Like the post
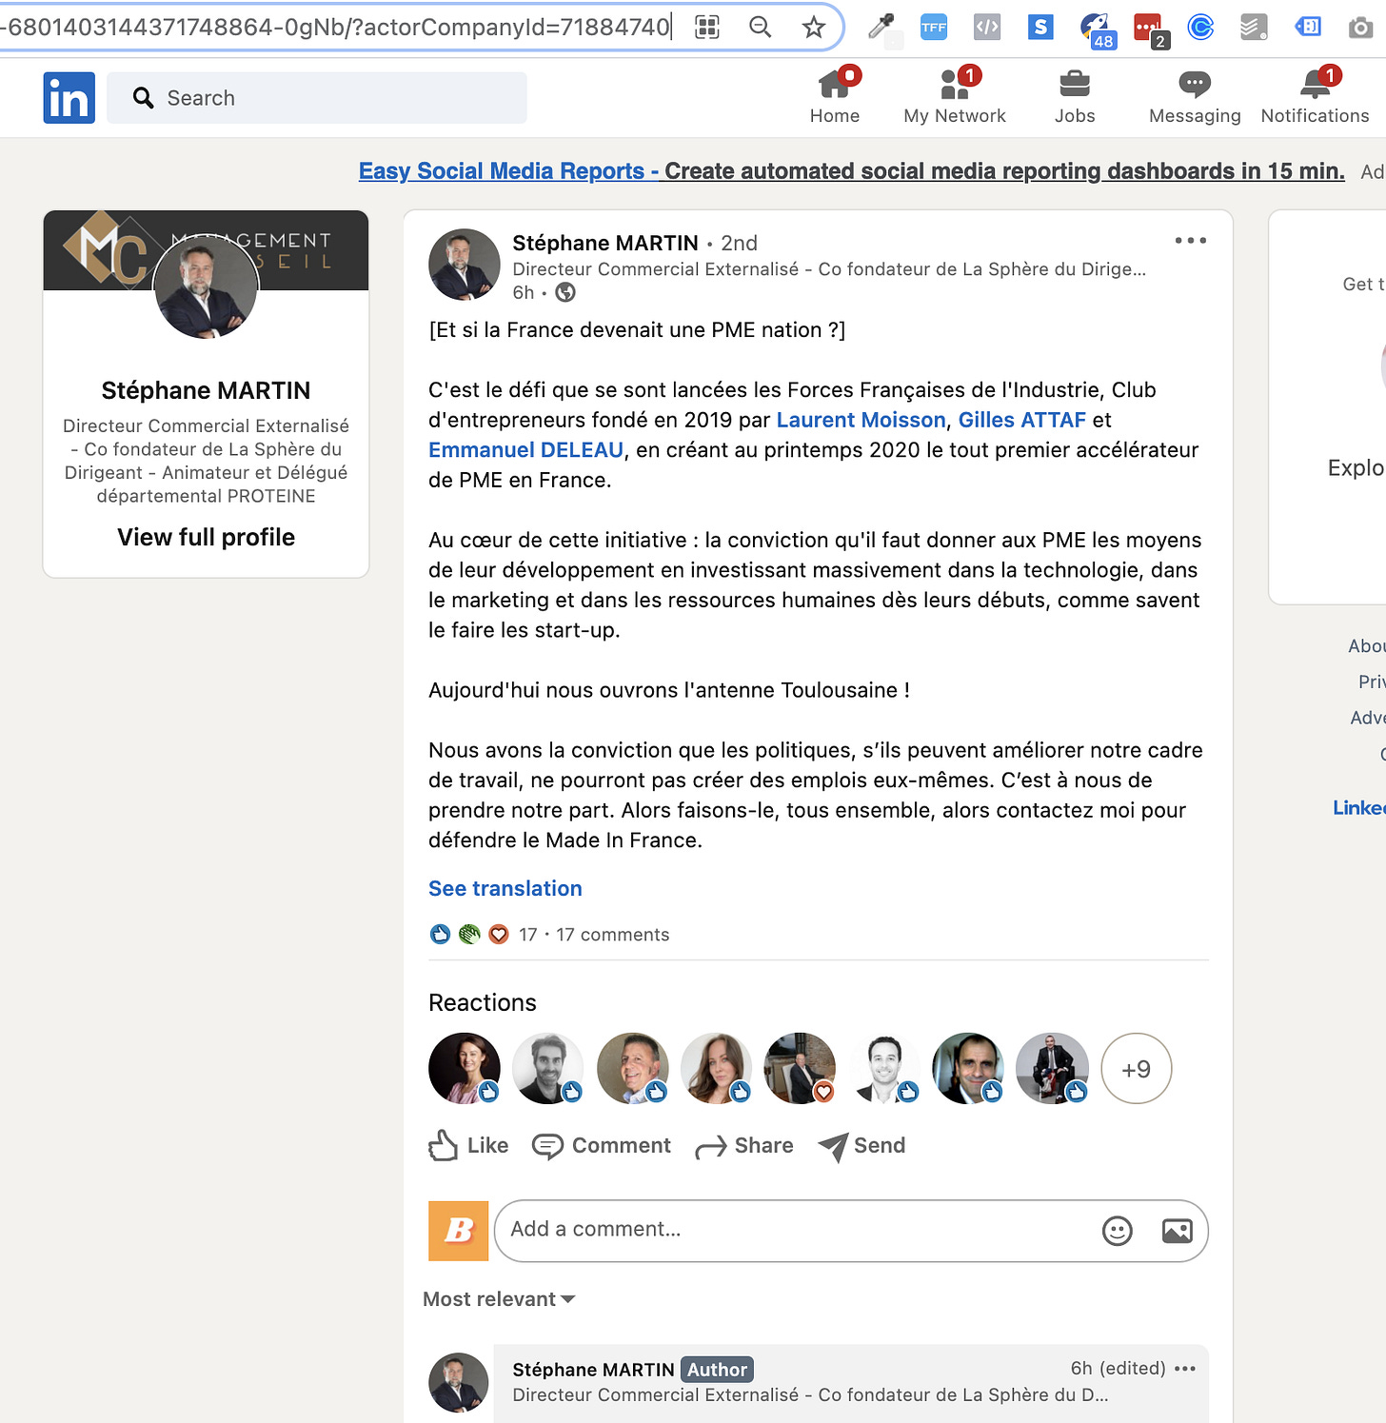Screen dimensions: 1386x1423 click(468, 1145)
